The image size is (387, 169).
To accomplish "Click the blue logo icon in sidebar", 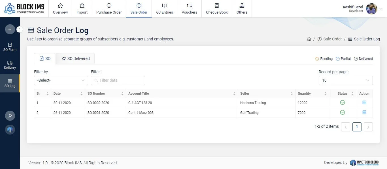I will click(x=10, y=130).
